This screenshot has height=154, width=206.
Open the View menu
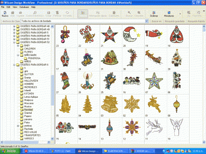point(15,7)
